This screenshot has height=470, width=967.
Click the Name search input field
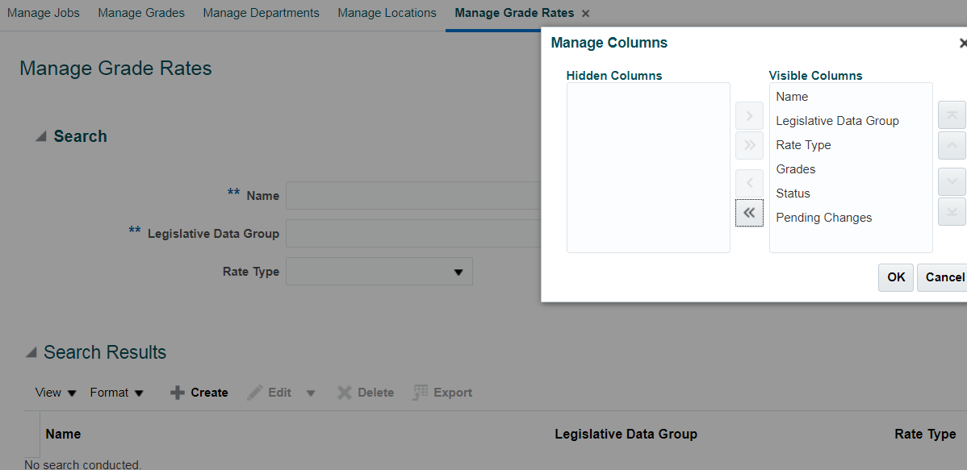(413, 196)
